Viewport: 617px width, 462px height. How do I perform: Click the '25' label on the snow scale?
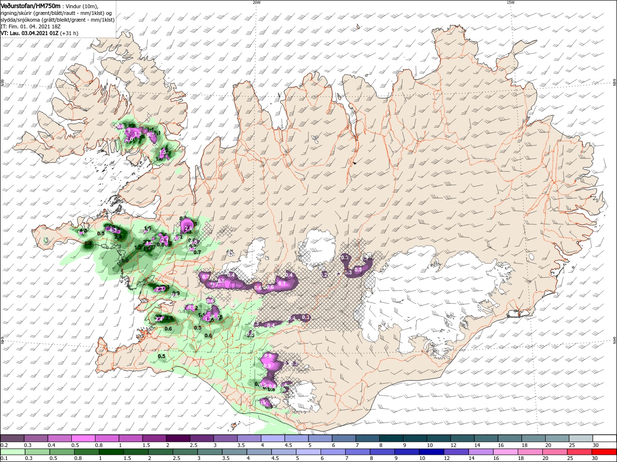(x=571, y=445)
